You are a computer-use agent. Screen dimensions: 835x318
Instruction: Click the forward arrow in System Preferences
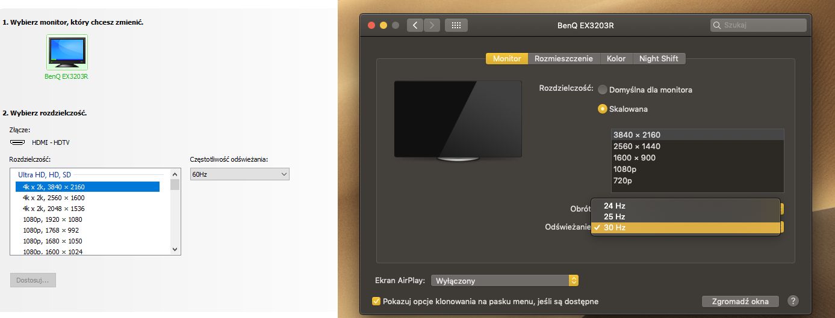coord(432,25)
